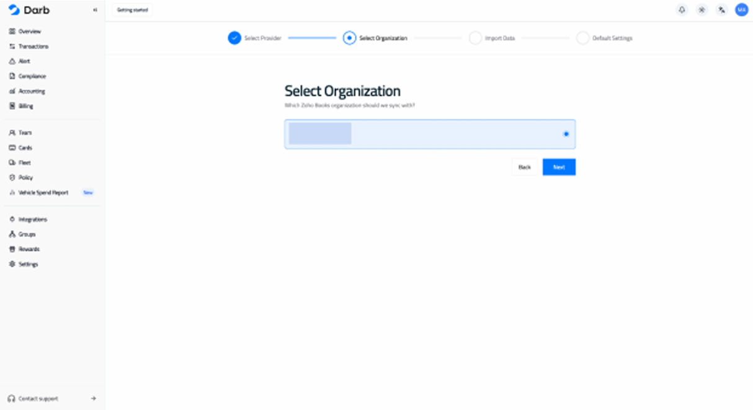Click the Getting started button
The image size is (753, 410).
(x=132, y=10)
